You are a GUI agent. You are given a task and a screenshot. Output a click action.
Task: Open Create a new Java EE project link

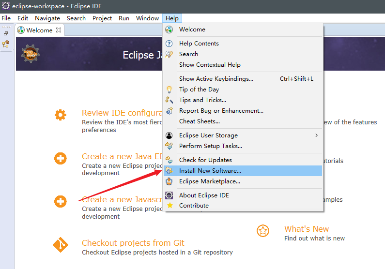coord(122,156)
